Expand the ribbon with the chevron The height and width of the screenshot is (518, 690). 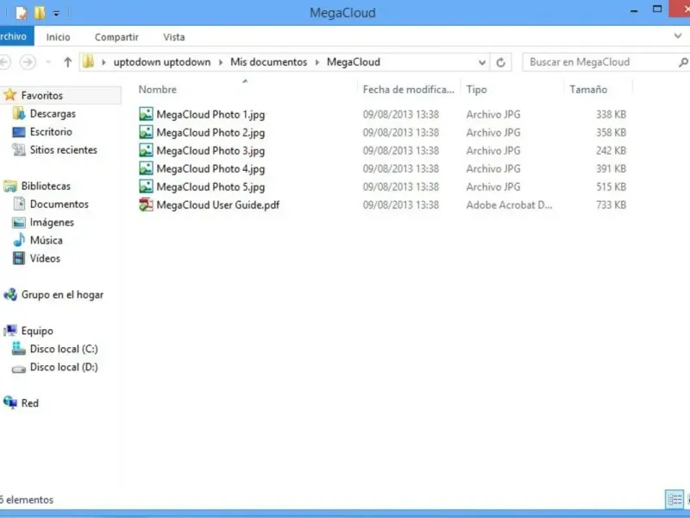tap(678, 36)
